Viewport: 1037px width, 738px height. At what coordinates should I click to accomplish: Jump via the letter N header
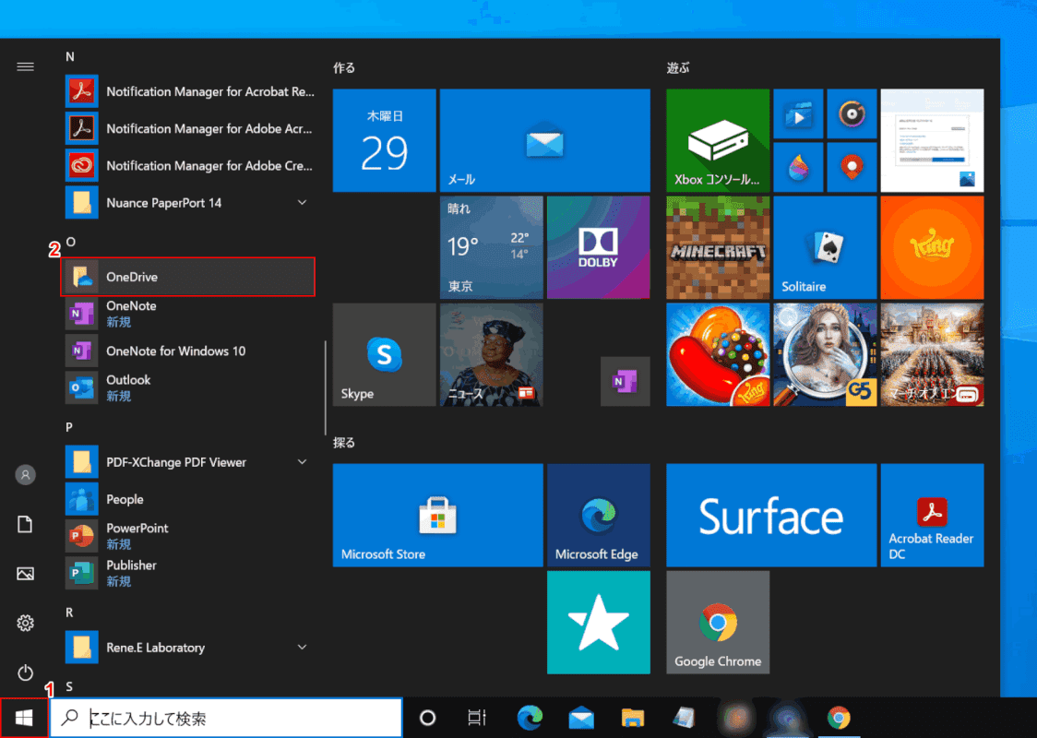click(69, 57)
